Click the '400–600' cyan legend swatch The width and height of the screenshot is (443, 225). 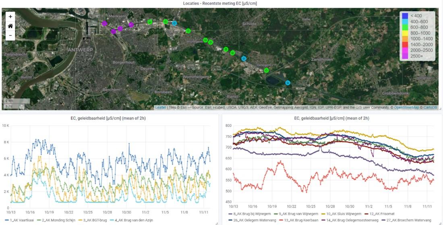406,21
